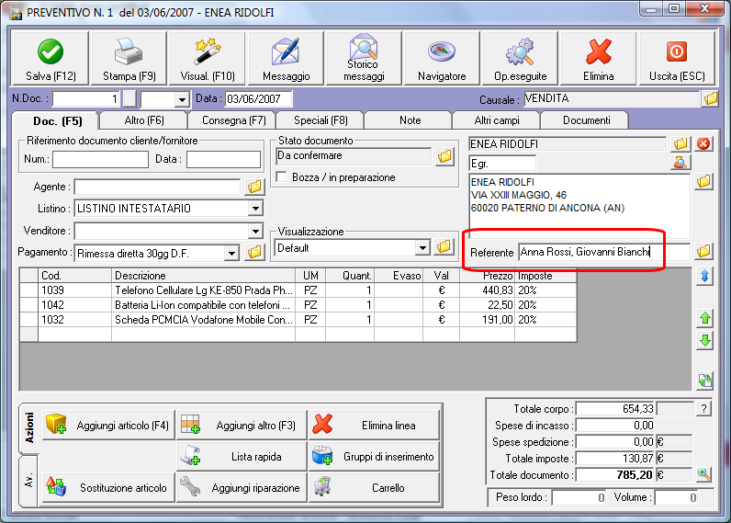
Task: Click Sostituzione articolo button
Action: (x=108, y=487)
